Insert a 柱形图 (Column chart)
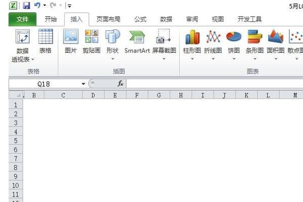Screen dimensions: 303x202 [x=192, y=41]
